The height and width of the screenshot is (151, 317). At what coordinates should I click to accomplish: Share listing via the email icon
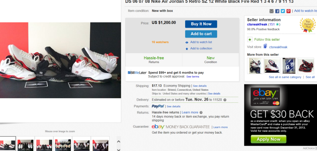(x=272, y=11)
